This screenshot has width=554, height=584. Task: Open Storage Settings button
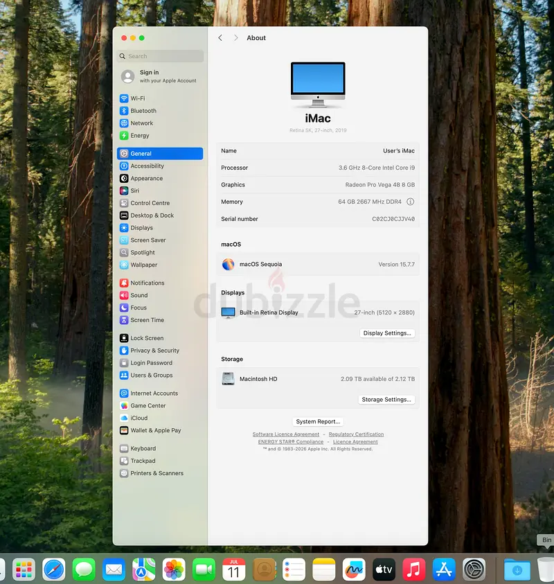(x=386, y=399)
